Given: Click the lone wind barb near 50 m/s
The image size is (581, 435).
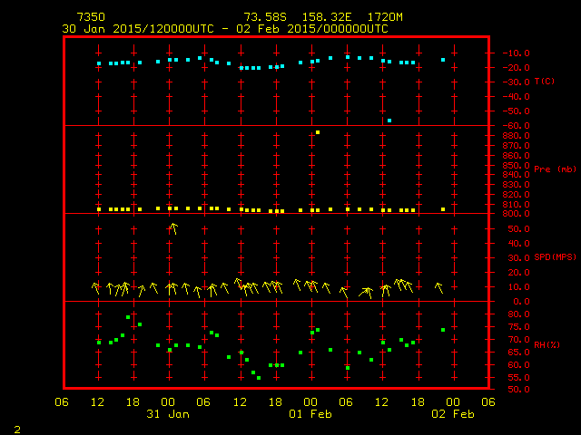Looking at the screenshot, I should tap(172, 228).
